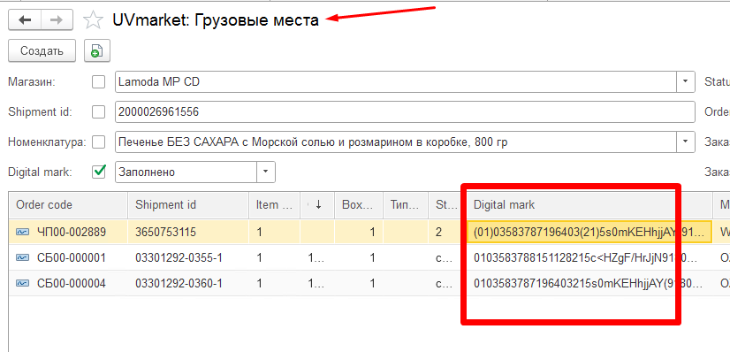This screenshot has height=352, width=730.
Task: Sort by Shipment id column header
Action: tap(188, 205)
